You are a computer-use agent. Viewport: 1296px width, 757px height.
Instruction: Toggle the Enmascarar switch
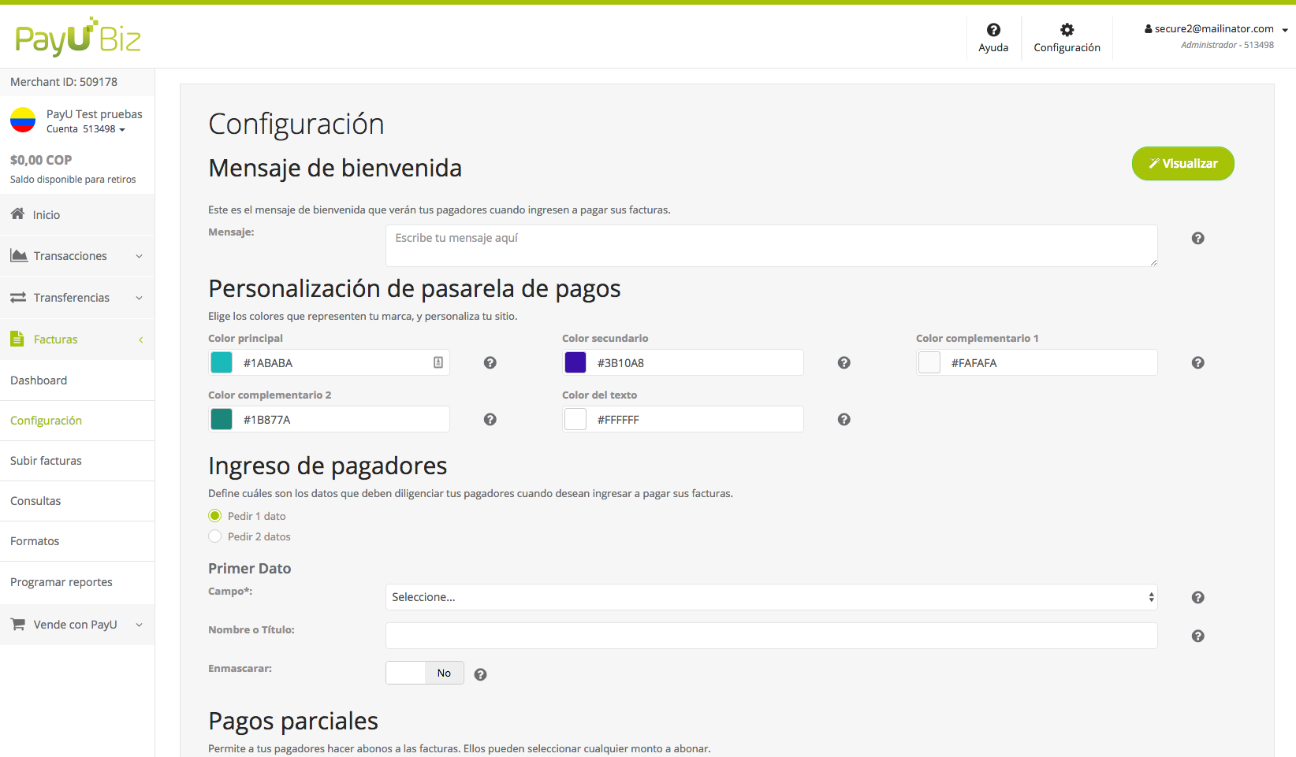(424, 673)
